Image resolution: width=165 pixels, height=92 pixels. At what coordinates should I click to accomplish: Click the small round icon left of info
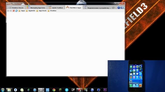(x=116, y=8)
